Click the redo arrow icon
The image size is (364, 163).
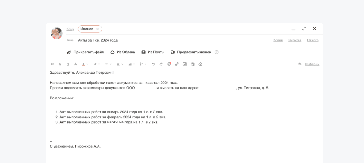[161, 64]
